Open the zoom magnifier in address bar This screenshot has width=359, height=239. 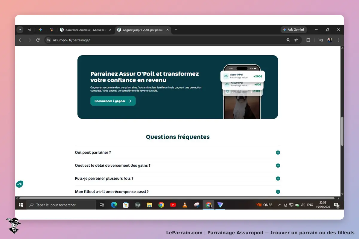(288, 40)
